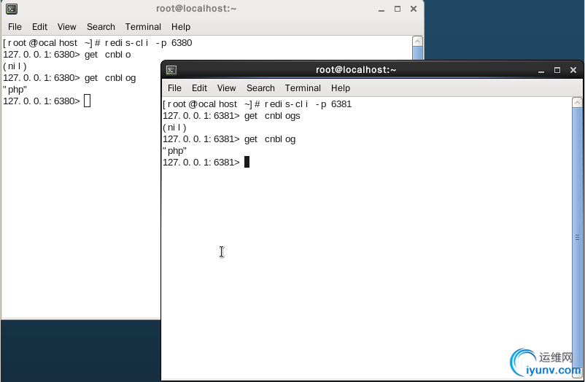Image resolution: width=585 pixels, height=382 pixels.
Task: Open Edit menu in front terminal window
Action: pyautogui.click(x=199, y=88)
